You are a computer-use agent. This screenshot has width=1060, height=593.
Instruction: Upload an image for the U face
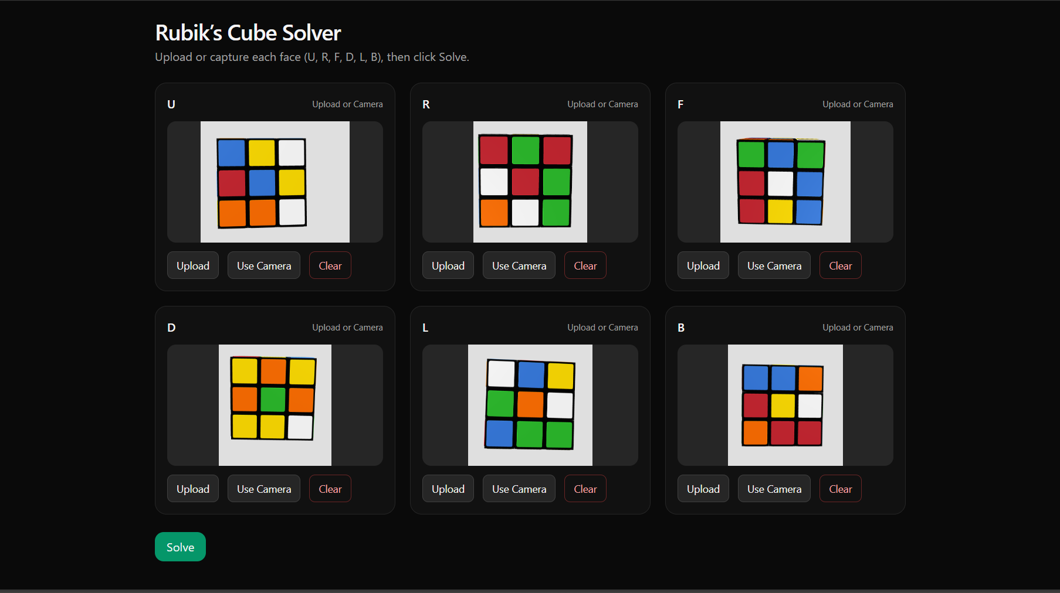193,265
